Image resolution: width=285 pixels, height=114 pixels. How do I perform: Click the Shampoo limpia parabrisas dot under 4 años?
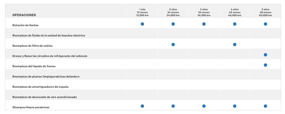(235, 106)
